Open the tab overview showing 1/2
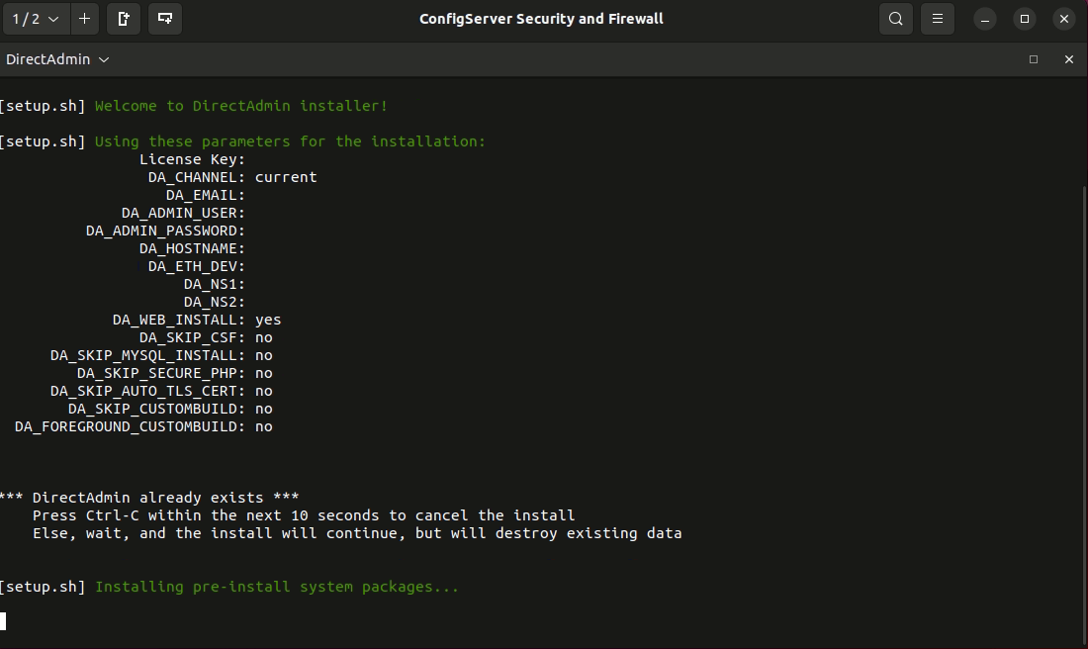This screenshot has width=1088, height=649. click(30, 19)
